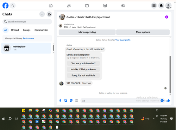Send a thumbs-up like
Viewport: 176px width, 130px height.
(x=168, y=100)
